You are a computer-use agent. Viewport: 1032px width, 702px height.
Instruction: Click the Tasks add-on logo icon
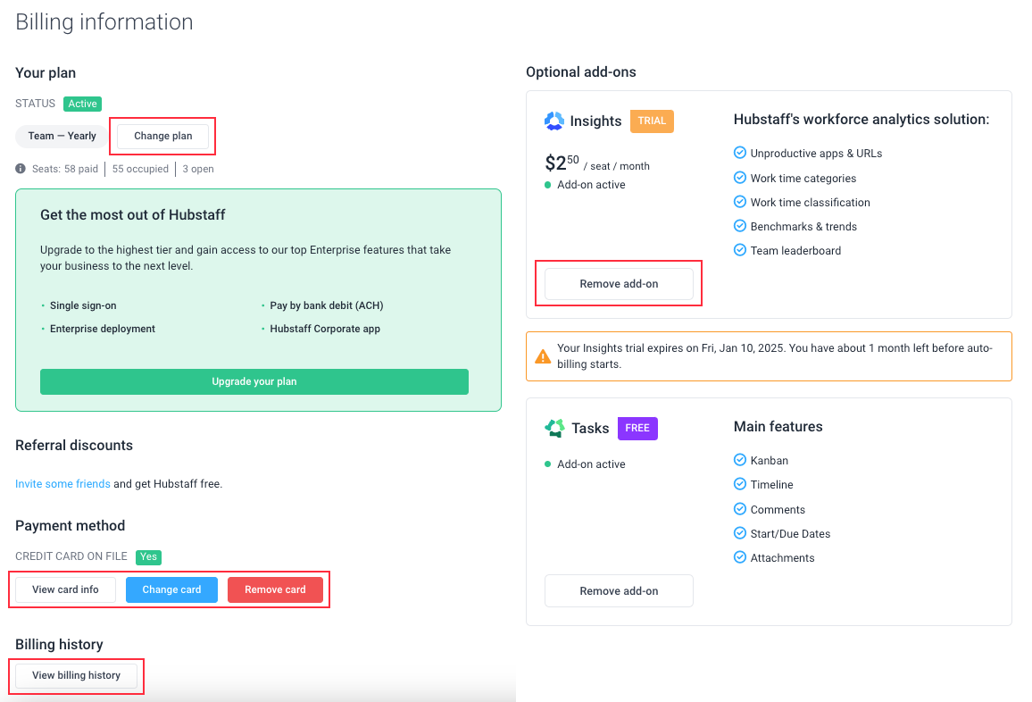(554, 428)
